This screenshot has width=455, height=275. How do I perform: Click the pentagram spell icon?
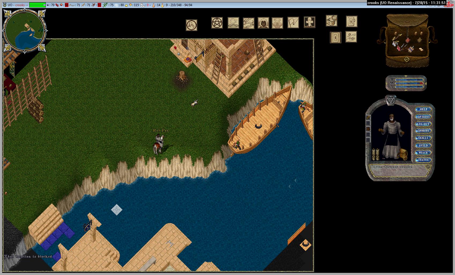pos(217,23)
